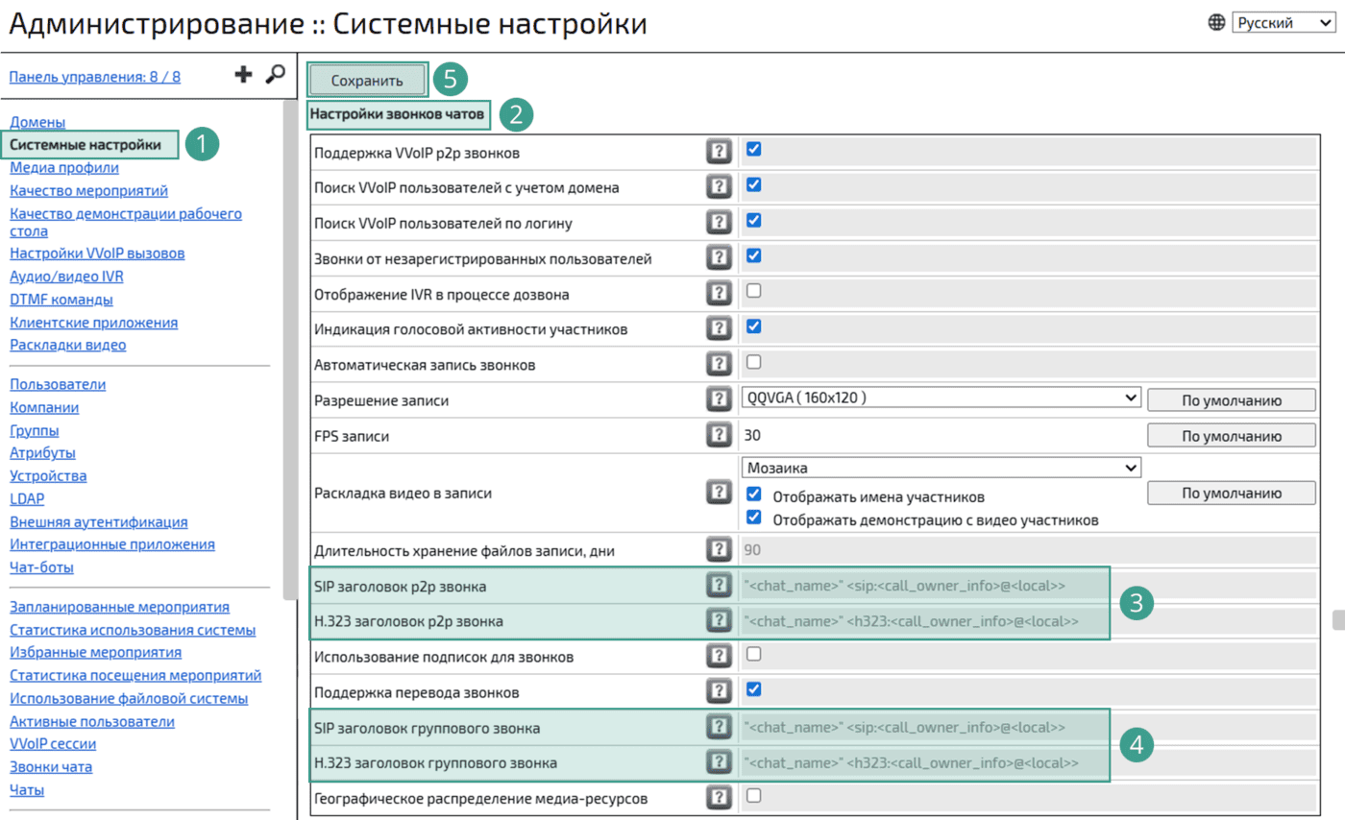Open help icon for Автоматическая запись звонков
Image resolution: width=1345 pixels, height=820 pixels.
coord(718,364)
